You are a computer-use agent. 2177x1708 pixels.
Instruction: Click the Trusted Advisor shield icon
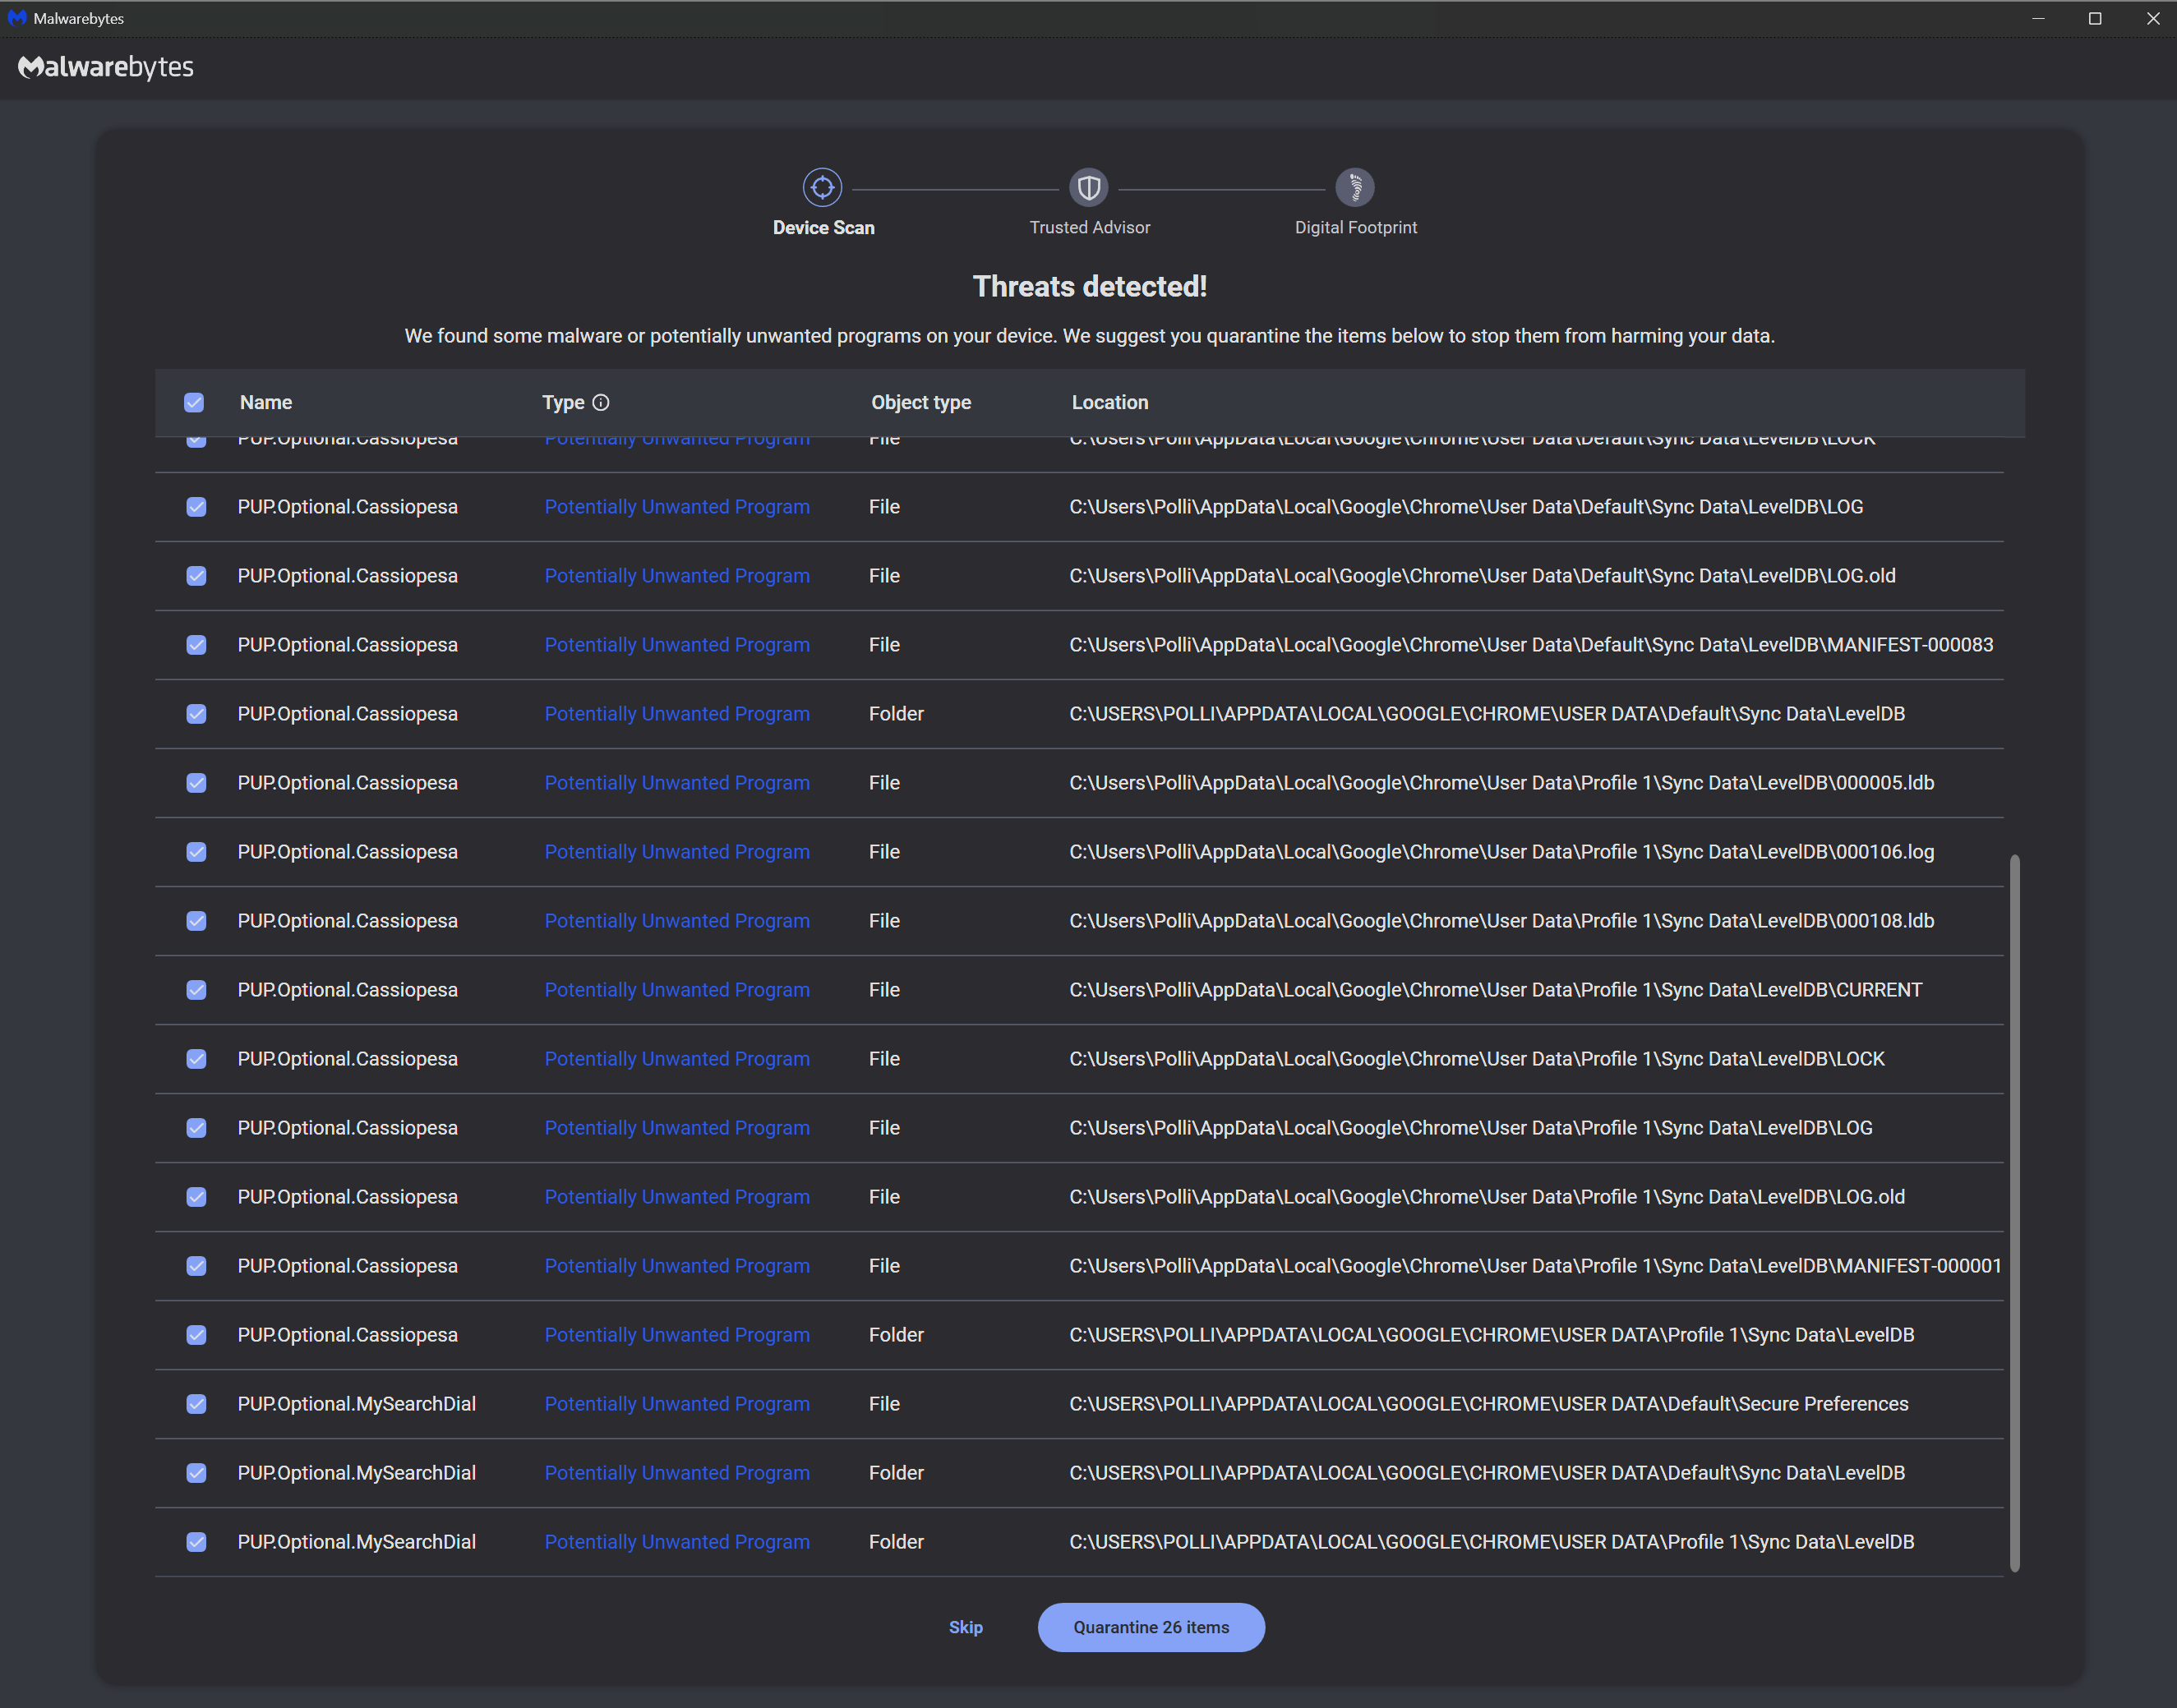pyautogui.click(x=1088, y=187)
